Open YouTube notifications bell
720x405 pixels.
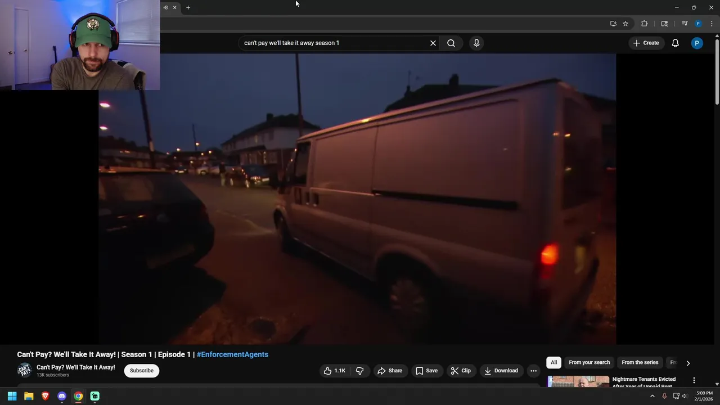pos(676,43)
